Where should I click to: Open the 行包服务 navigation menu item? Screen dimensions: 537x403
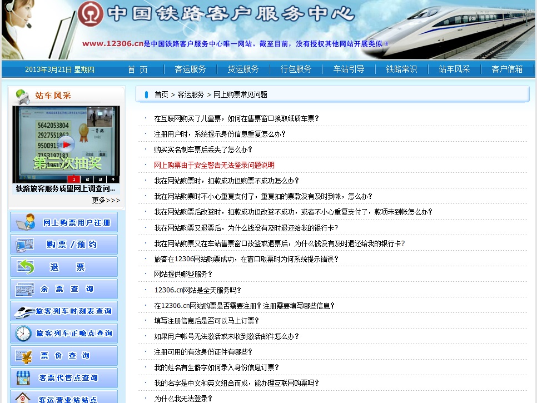pyautogui.click(x=296, y=69)
